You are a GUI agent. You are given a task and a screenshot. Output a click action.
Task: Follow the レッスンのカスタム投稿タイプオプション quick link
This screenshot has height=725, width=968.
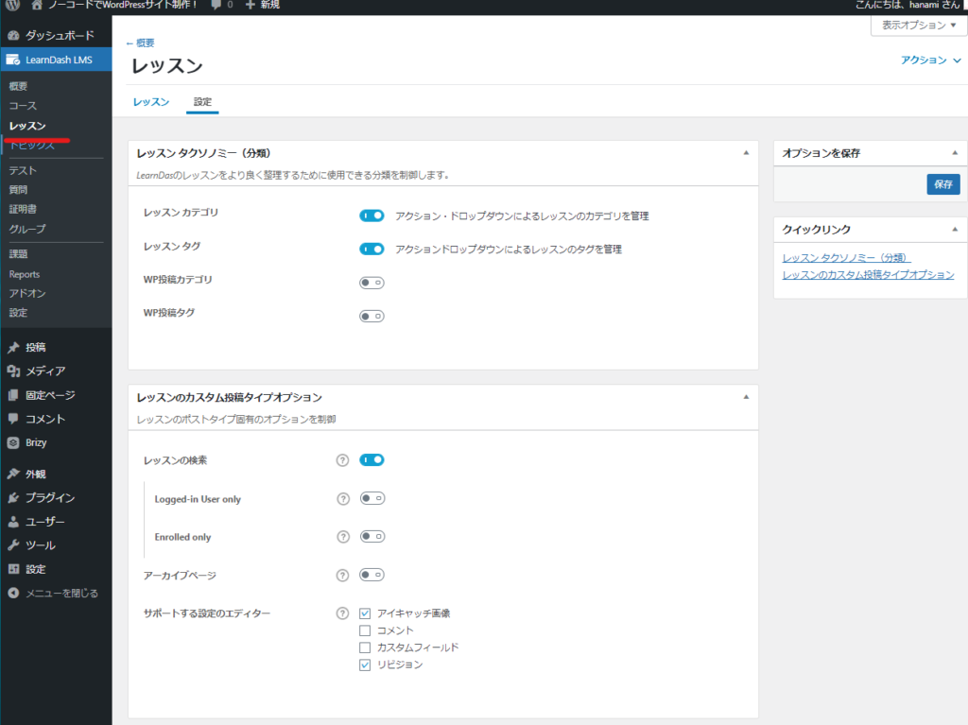pyautogui.click(x=868, y=275)
